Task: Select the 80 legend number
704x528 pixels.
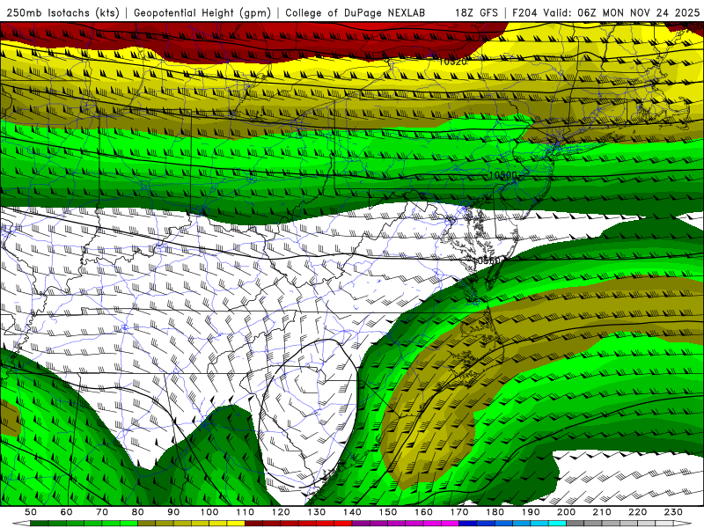Action: 138,512
